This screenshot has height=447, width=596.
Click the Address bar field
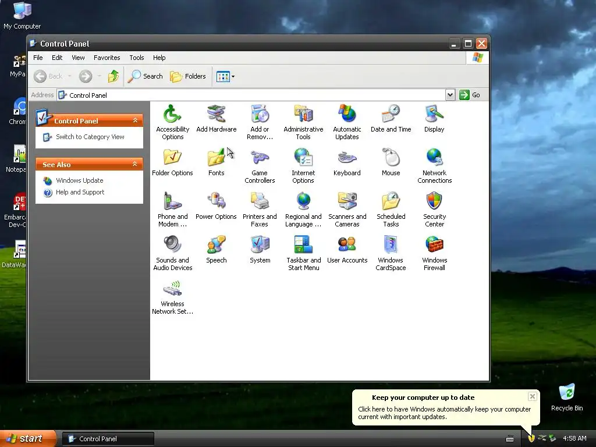tap(251, 95)
